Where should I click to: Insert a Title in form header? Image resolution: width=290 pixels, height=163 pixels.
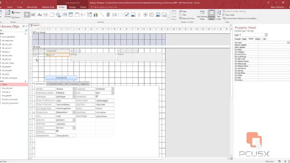point(183,15)
